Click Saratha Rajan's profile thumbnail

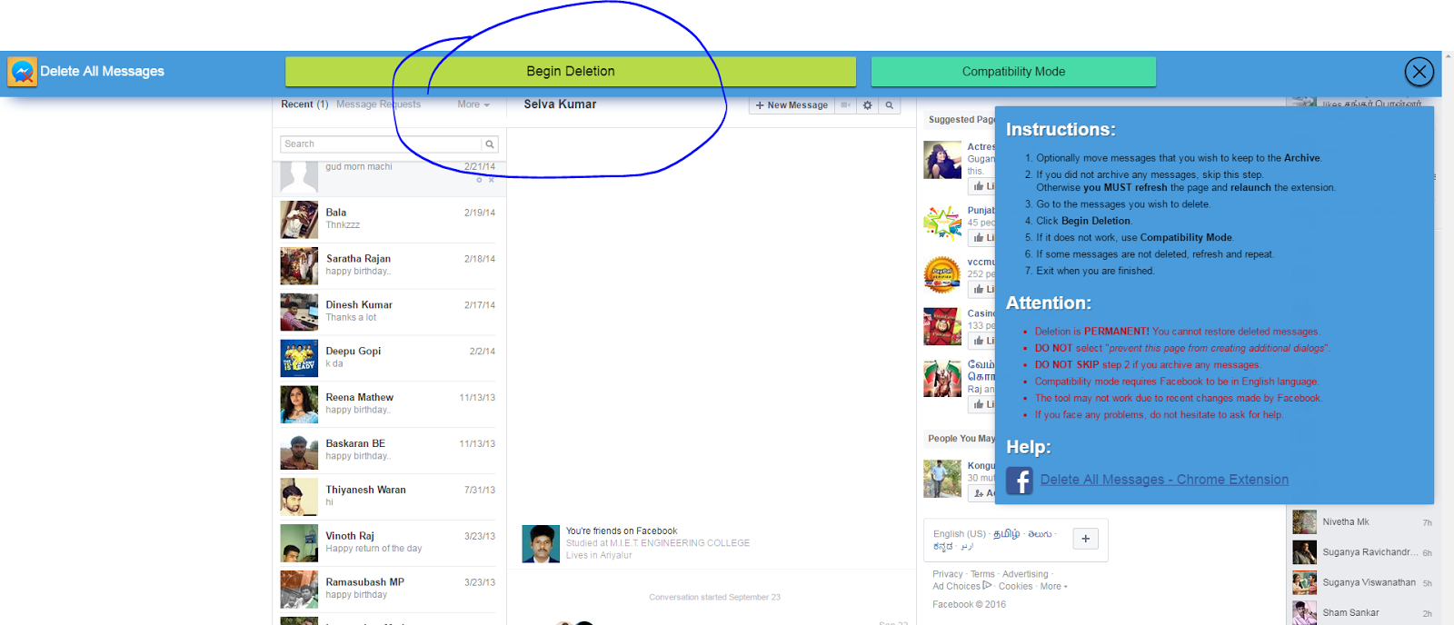[299, 266]
